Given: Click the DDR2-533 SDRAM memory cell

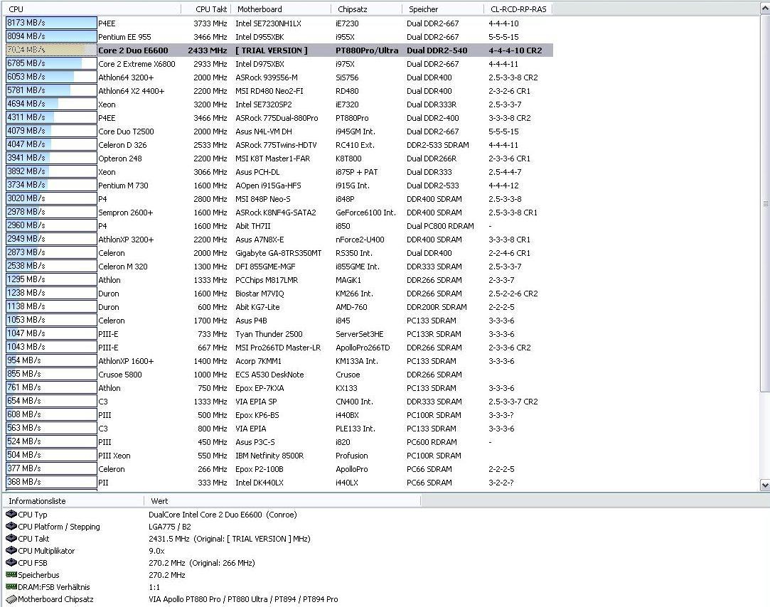Looking at the screenshot, I should point(437,145).
